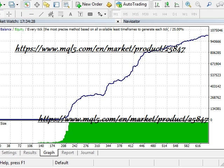Toggle the Strategy Tester magnifier icon
Viewport: 224px width, 168px height.
[66, 5]
